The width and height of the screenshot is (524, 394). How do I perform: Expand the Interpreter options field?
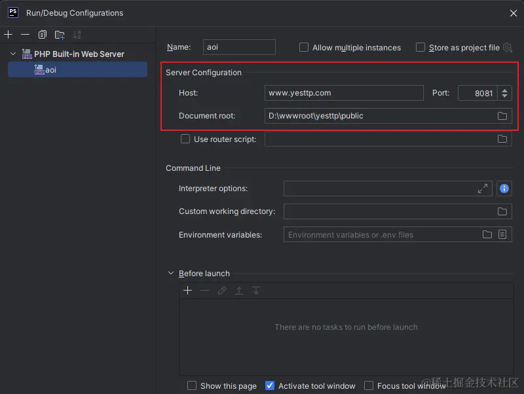483,188
